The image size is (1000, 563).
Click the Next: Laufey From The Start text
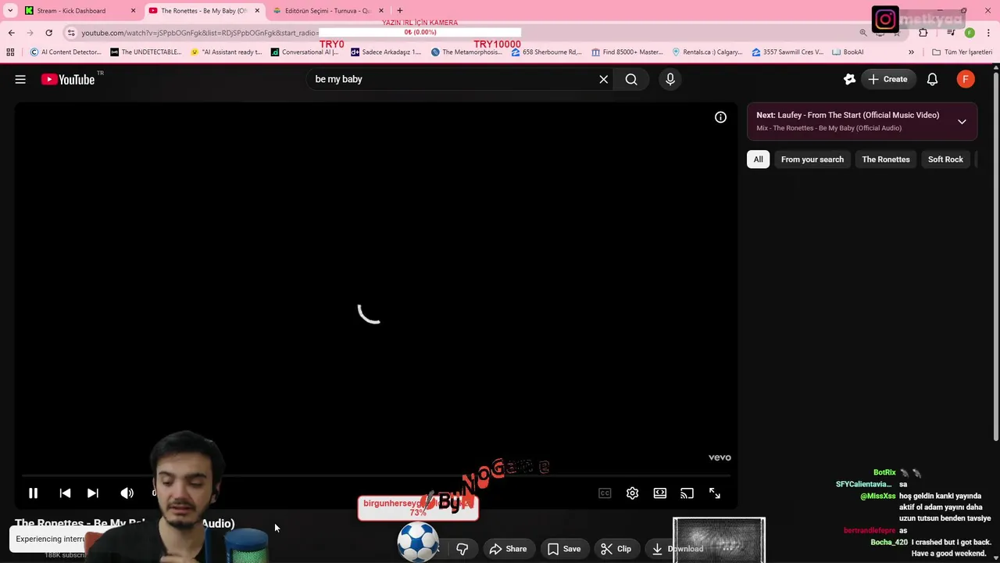pyautogui.click(x=848, y=115)
